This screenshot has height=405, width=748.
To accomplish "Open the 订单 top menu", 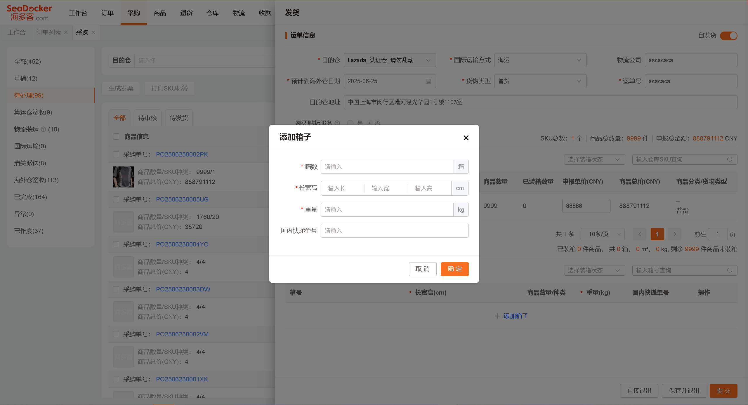I will click(107, 13).
